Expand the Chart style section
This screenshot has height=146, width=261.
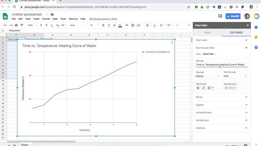222,40
